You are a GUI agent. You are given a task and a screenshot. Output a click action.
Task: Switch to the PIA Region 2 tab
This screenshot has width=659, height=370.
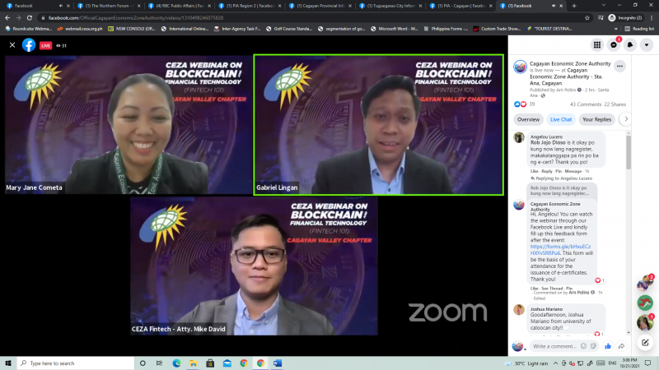249,6
